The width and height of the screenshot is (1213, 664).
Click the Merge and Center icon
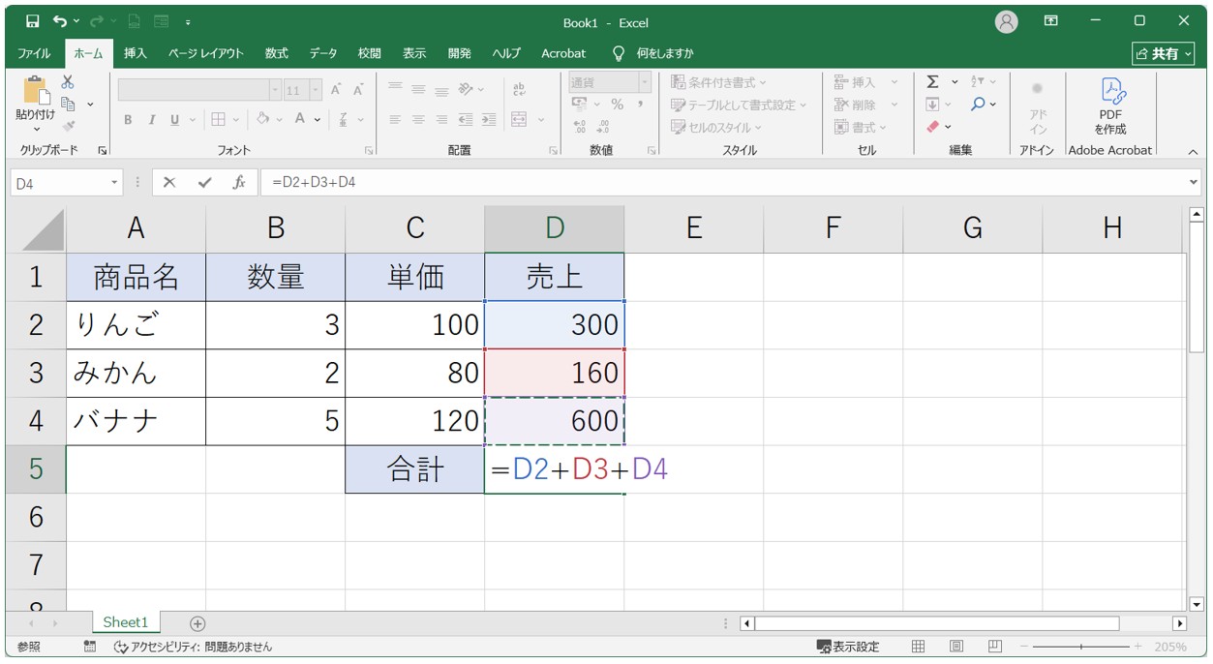click(x=520, y=120)
